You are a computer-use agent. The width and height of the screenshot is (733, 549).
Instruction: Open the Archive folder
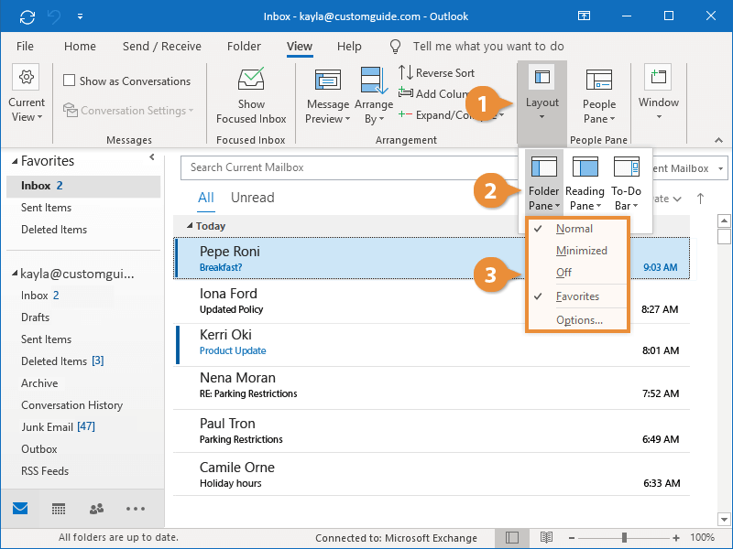point(39,383)
